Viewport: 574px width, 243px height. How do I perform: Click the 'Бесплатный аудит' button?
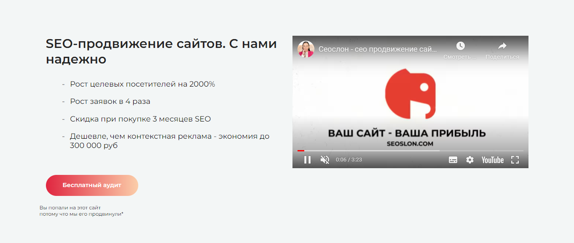coord(92,185)
